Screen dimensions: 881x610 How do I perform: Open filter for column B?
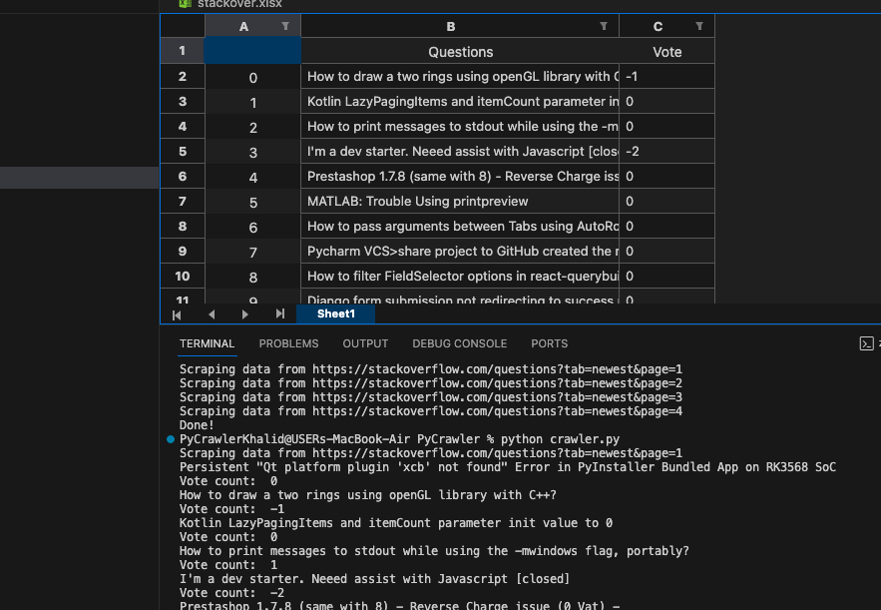[604, 26]
